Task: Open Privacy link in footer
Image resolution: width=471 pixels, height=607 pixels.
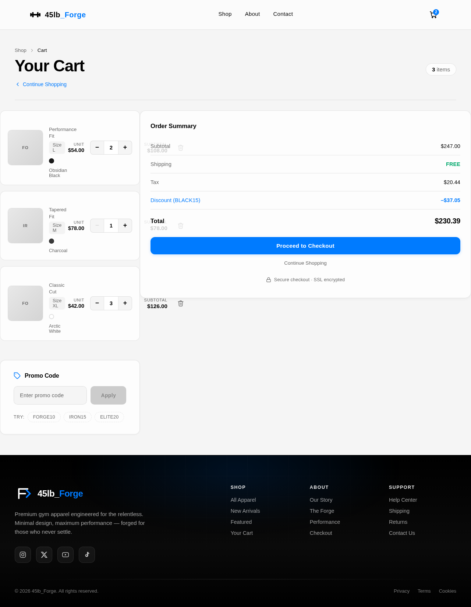Action: (401, 591)
